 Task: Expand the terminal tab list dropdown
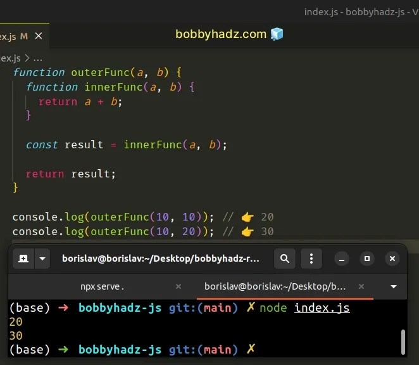(393, 286)
